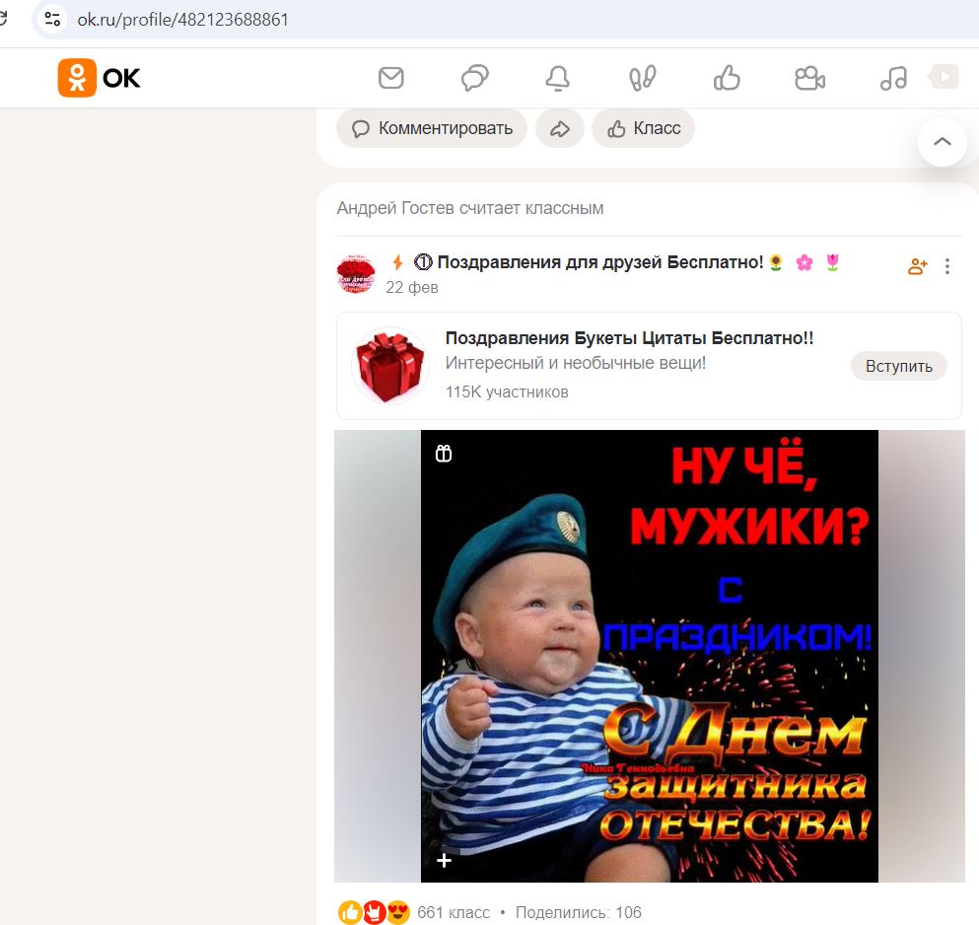Open the video camera icon in header
The height and width of the screenshot is (925, 979).
point(809,78)
